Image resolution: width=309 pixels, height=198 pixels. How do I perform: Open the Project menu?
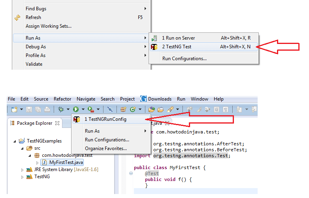click(127, 99)
